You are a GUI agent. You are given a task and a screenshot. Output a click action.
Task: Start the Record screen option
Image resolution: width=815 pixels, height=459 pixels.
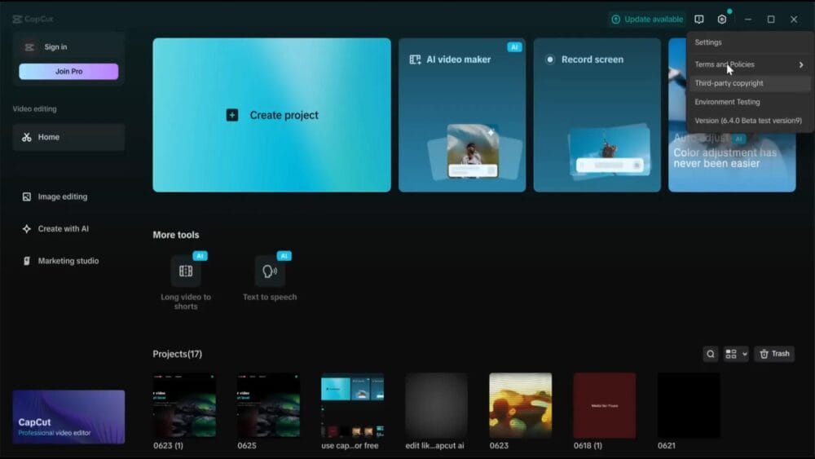point(597,115)
